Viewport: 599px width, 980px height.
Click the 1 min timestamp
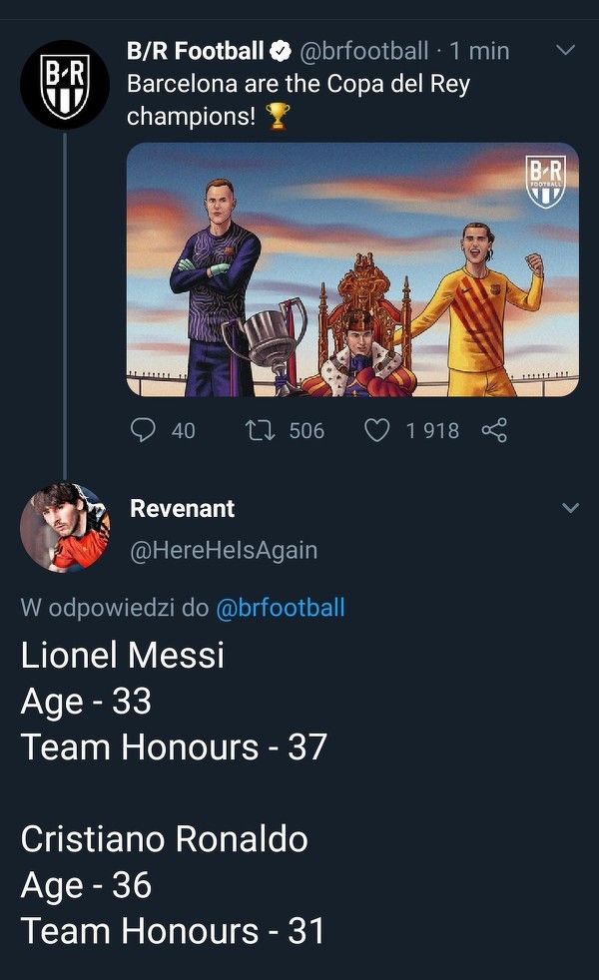[479, 51]
